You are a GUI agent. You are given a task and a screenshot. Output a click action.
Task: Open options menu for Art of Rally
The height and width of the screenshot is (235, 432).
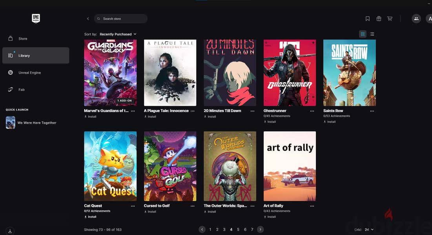coord(312,206)
